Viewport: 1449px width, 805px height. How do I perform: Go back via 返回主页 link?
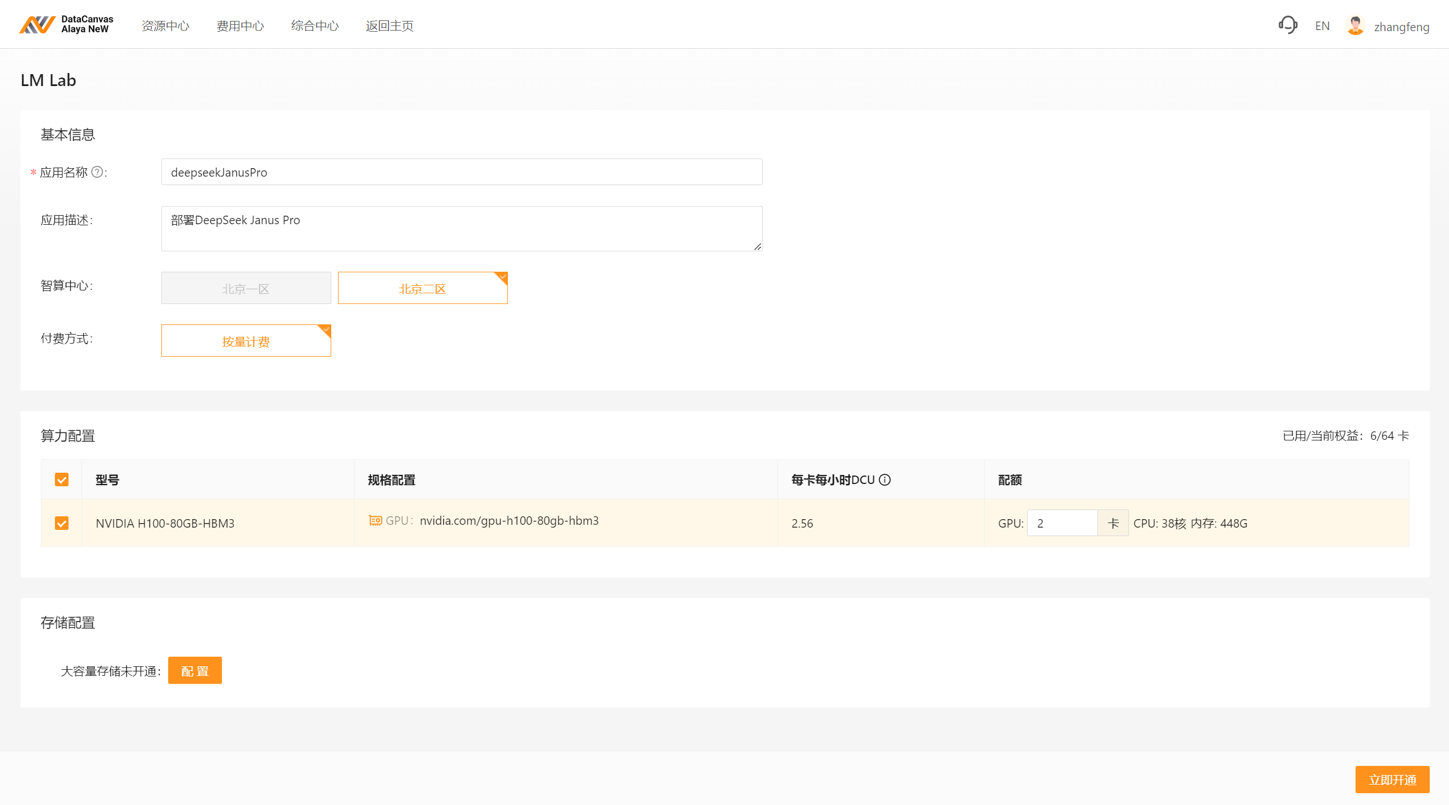coord(390,26)
